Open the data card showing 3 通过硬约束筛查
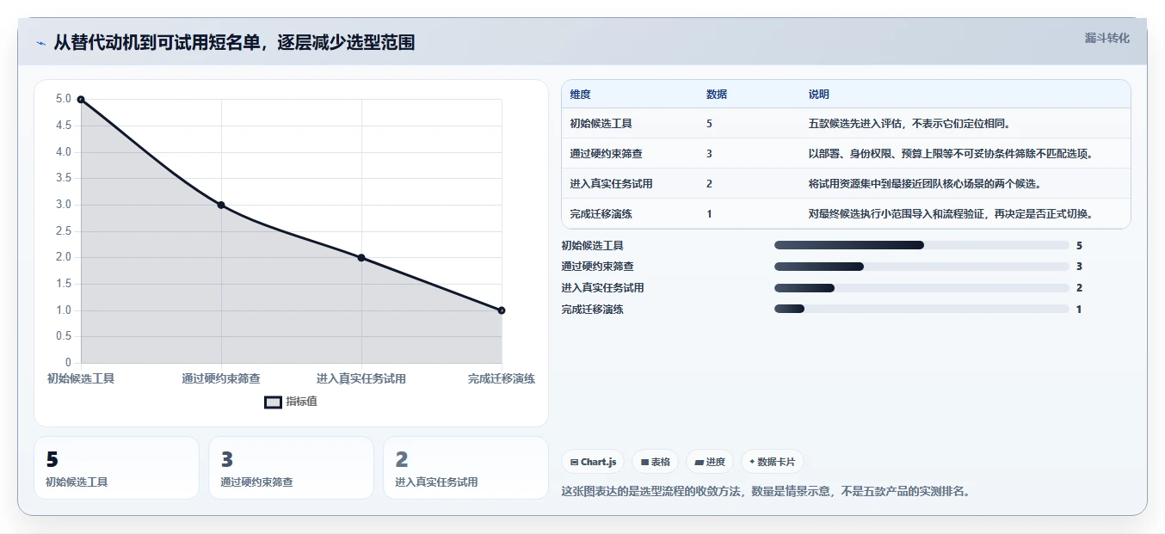 [291, 468]
